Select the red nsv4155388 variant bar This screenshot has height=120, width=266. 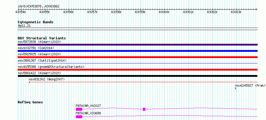click(137, 70)
